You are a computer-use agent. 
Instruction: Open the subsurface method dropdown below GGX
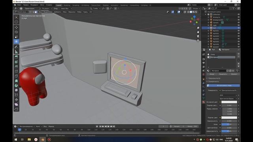coord(228,99)
